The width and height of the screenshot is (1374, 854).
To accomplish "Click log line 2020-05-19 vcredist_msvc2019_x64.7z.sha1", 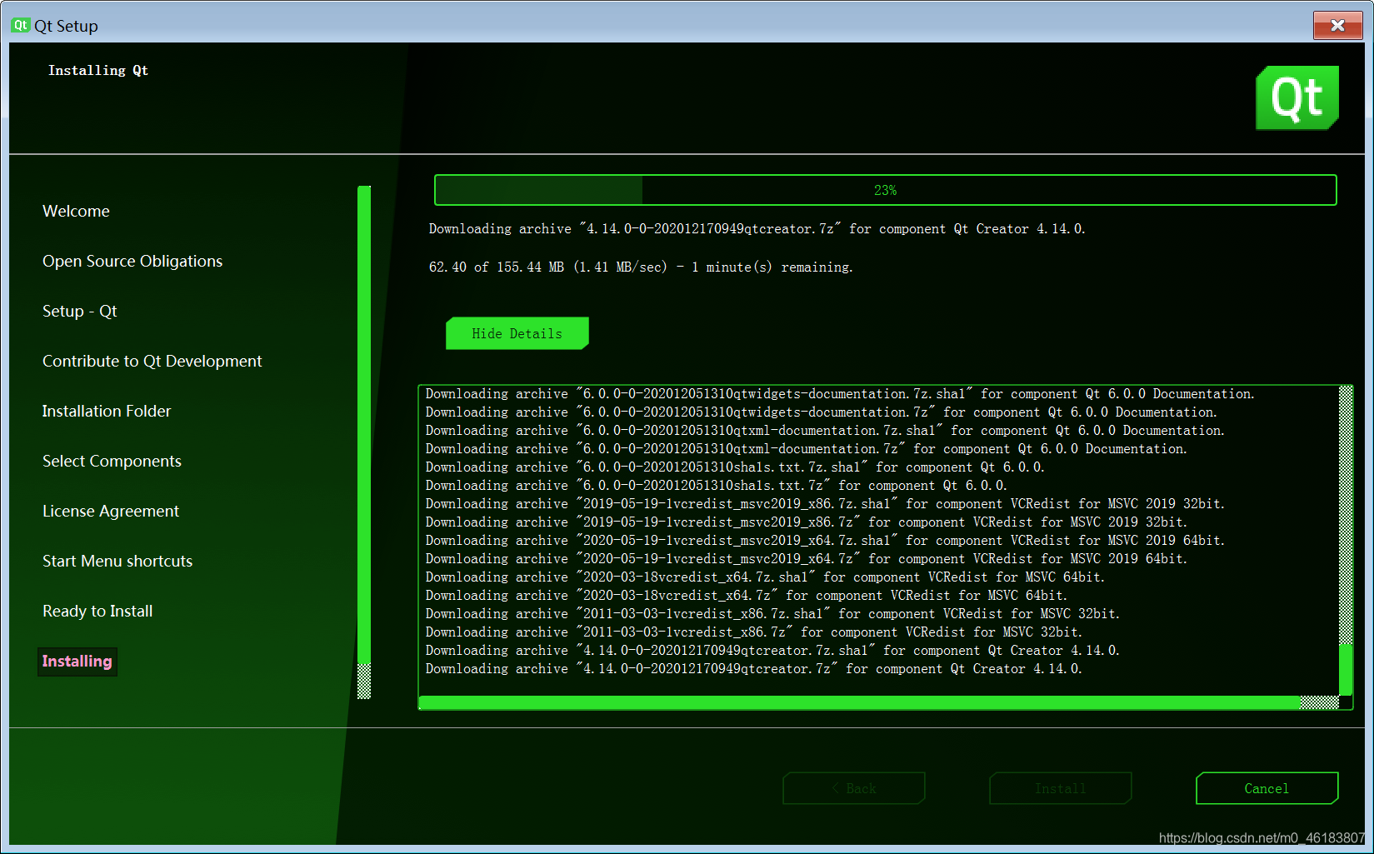I will [x=825, y=540].
